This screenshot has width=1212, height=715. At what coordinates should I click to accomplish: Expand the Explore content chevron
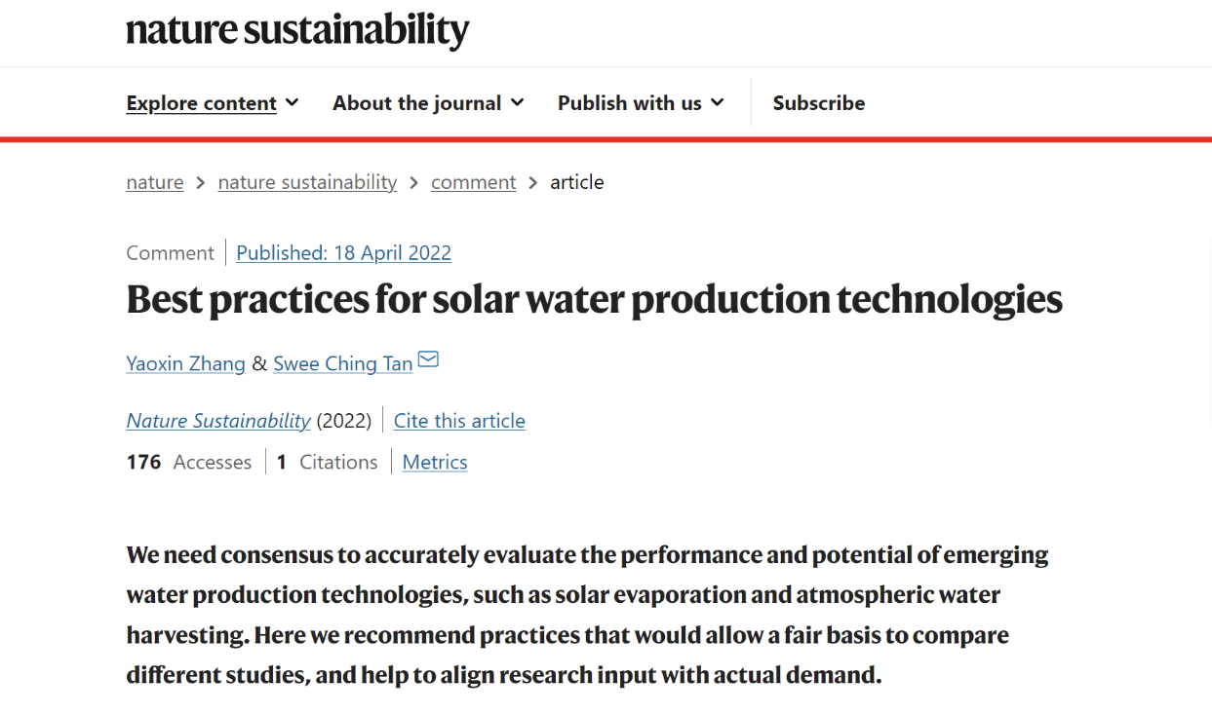tap(293, 102)
